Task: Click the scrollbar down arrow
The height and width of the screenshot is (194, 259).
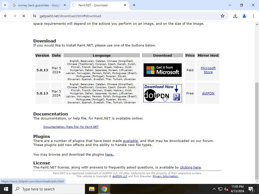Action: [x=257, y=182]
